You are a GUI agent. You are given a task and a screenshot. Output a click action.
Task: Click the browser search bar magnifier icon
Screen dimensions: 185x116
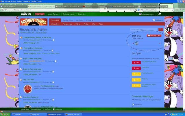pyautogui.click(x=173, y=10)
